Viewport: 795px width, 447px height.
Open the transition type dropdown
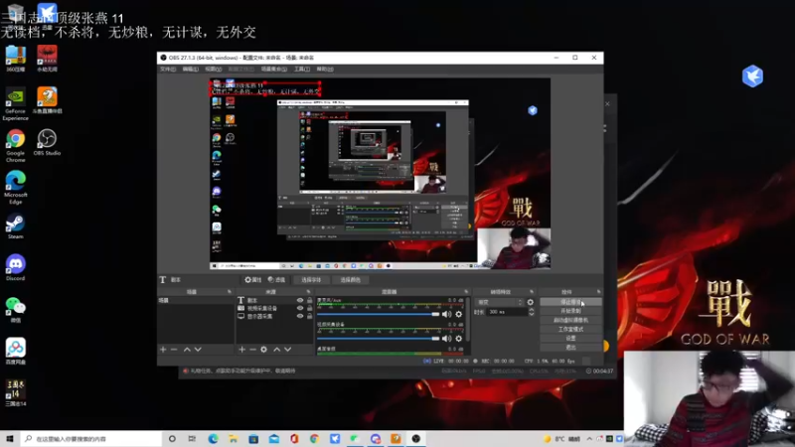500,302
